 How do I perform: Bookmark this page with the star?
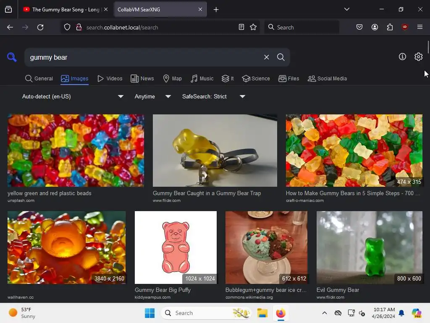click(253, 27)
